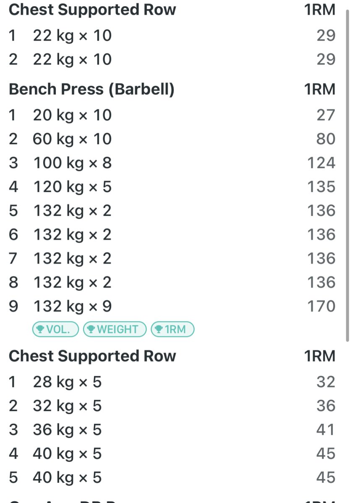Select bench set 2: 60 kg × 10
The height and width of the screenshot is (503, 352).
point(72,139)
